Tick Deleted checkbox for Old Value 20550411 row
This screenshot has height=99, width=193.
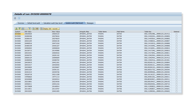point(177,84)
